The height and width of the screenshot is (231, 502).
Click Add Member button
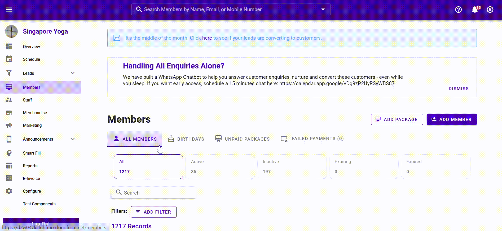tap(452, 119)
